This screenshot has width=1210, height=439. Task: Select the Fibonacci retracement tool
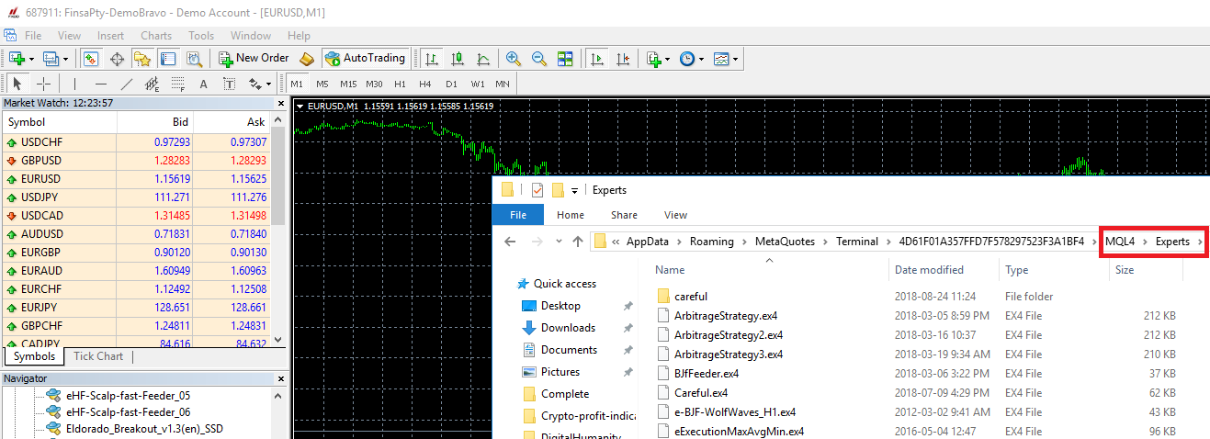178,84
